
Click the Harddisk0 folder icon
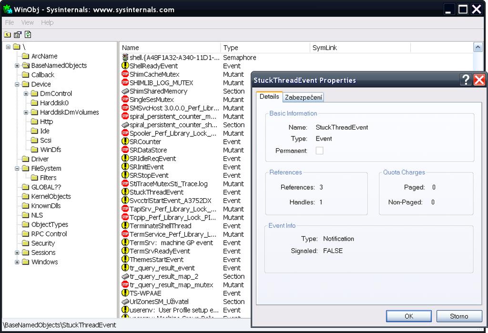(x=34, y=103)
